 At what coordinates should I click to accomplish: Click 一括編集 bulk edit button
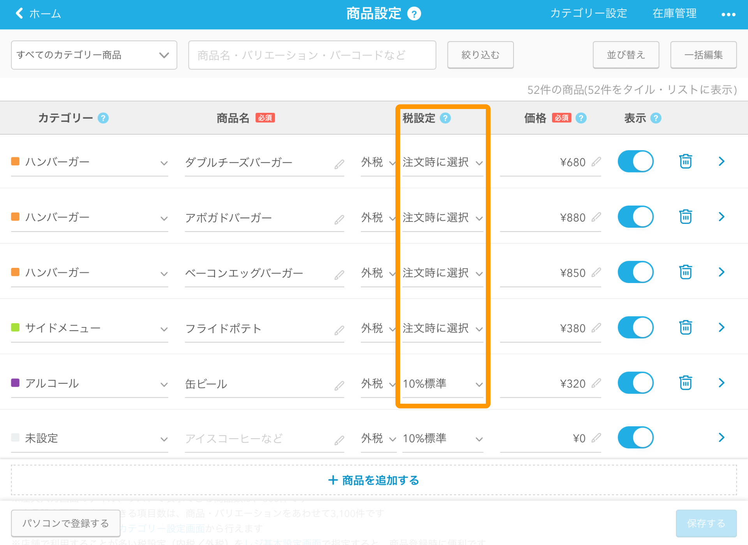(x=704, y=55)
